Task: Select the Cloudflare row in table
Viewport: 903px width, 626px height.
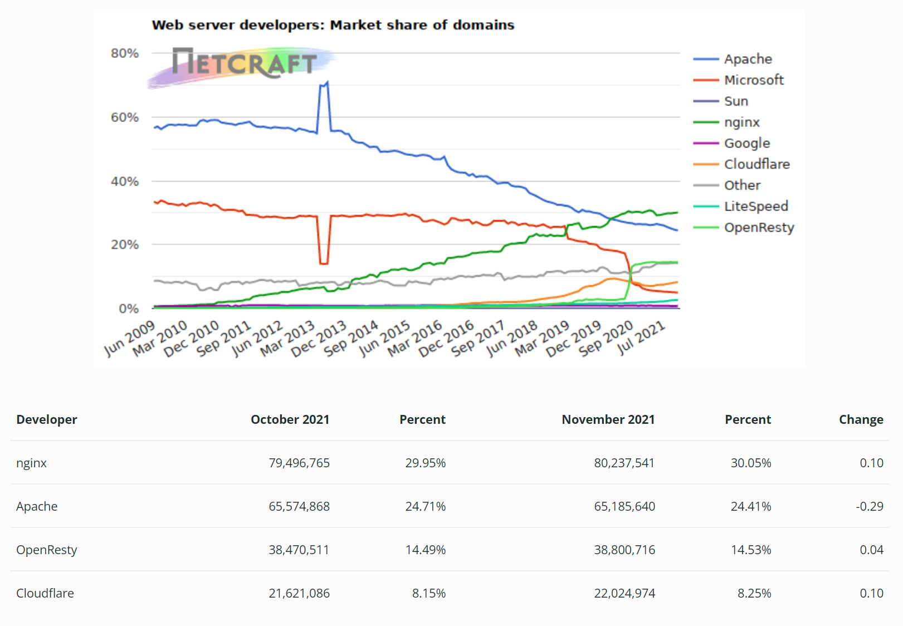Action: (x=450, y=593)
